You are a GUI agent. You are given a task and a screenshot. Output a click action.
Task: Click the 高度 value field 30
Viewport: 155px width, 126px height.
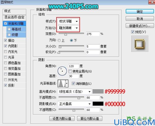(x=74, y=76)
